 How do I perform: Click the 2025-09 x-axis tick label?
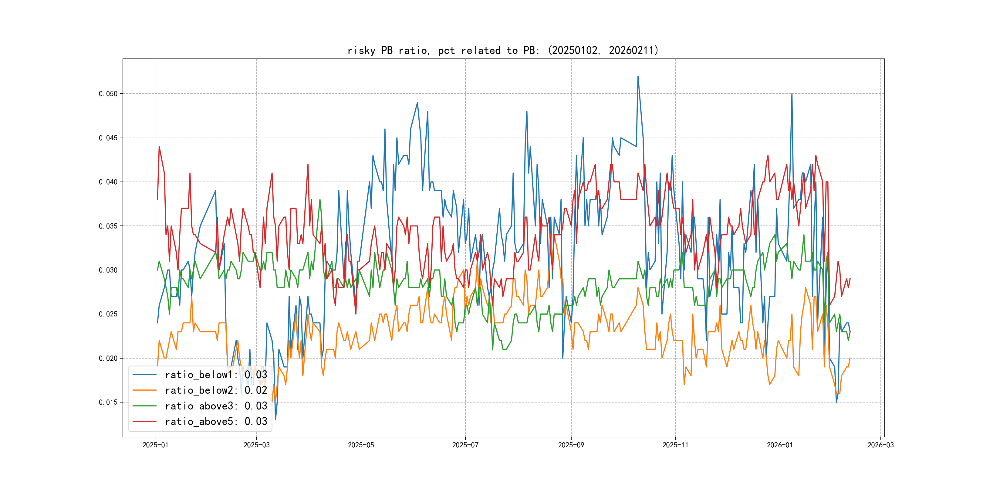click(571, 445)
